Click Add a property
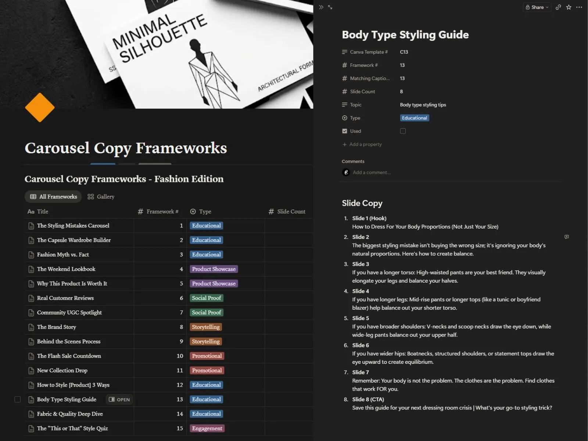 [362, 144]
